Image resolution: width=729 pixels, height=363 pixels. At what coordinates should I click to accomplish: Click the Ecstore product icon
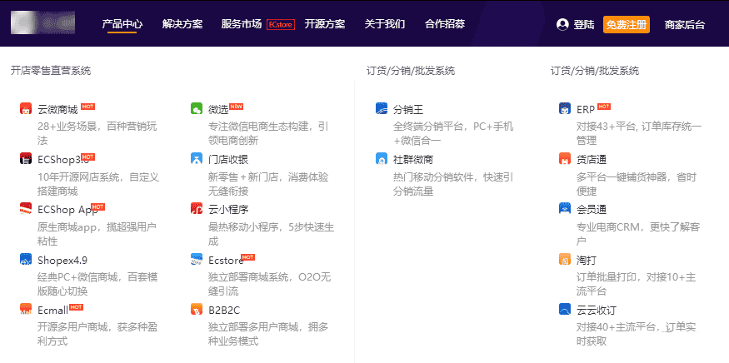(x=197, y=259)
